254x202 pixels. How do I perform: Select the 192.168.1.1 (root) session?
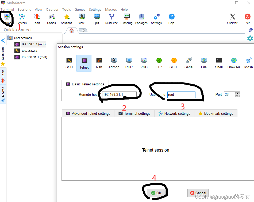(x=30, y=44)
